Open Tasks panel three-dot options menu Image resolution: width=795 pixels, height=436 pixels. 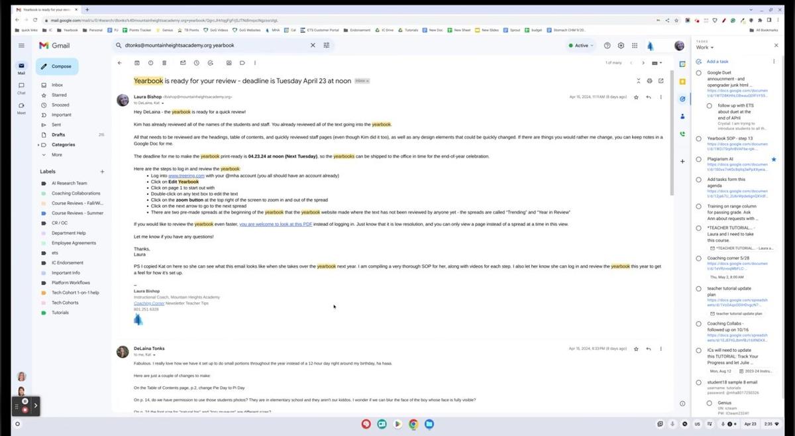point(773,61)
